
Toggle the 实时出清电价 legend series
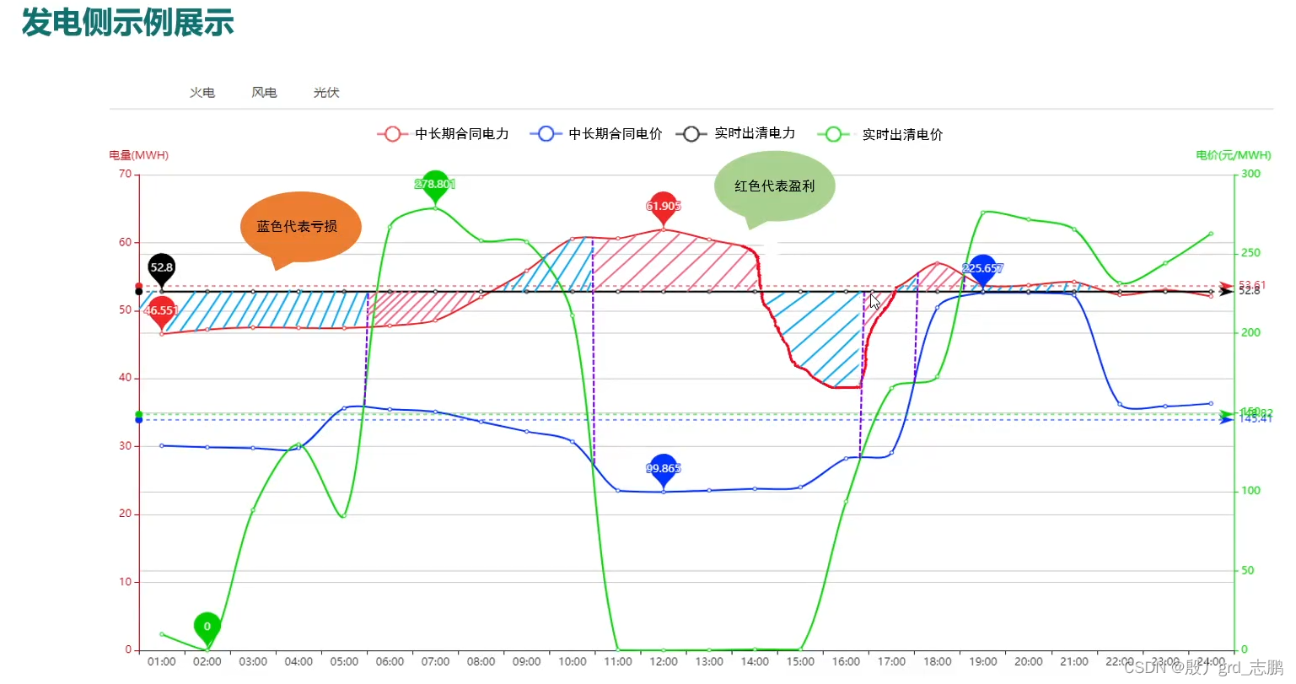(879, 134)
